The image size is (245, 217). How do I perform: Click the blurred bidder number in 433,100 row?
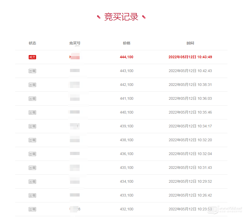pos(75,195)
